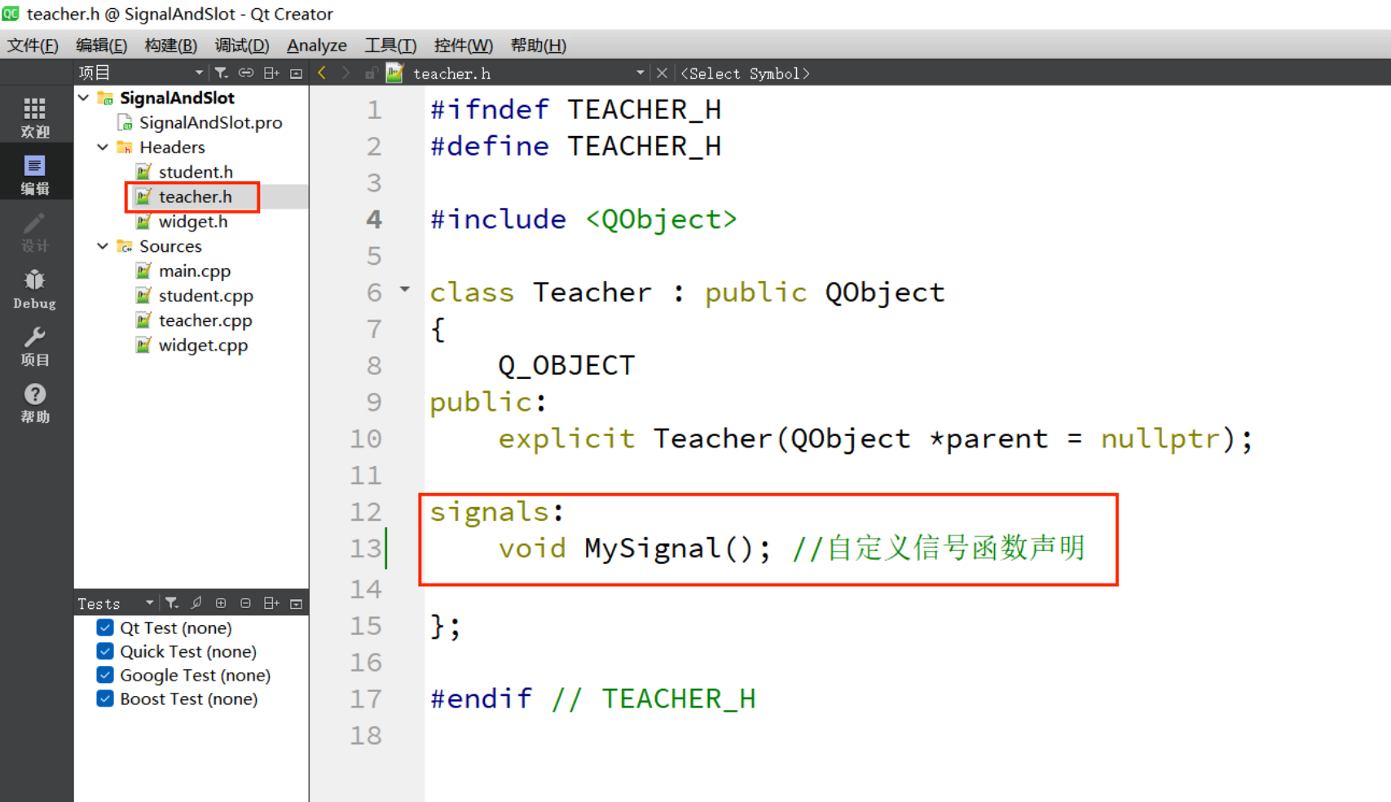Close the project side panel
Screen dimensions: 1391x802
(297, 73)
